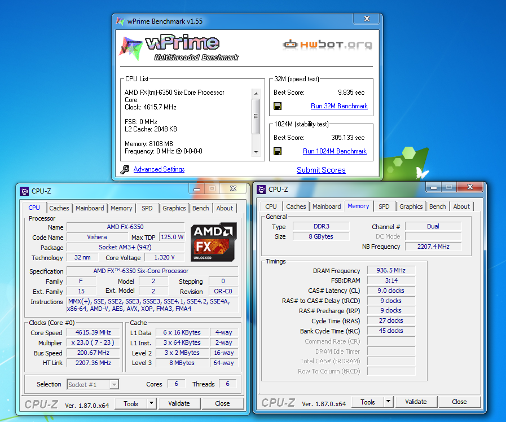Select Memory tab in right CPU-Z
506x422 pixels.
[x=358, y=206]
